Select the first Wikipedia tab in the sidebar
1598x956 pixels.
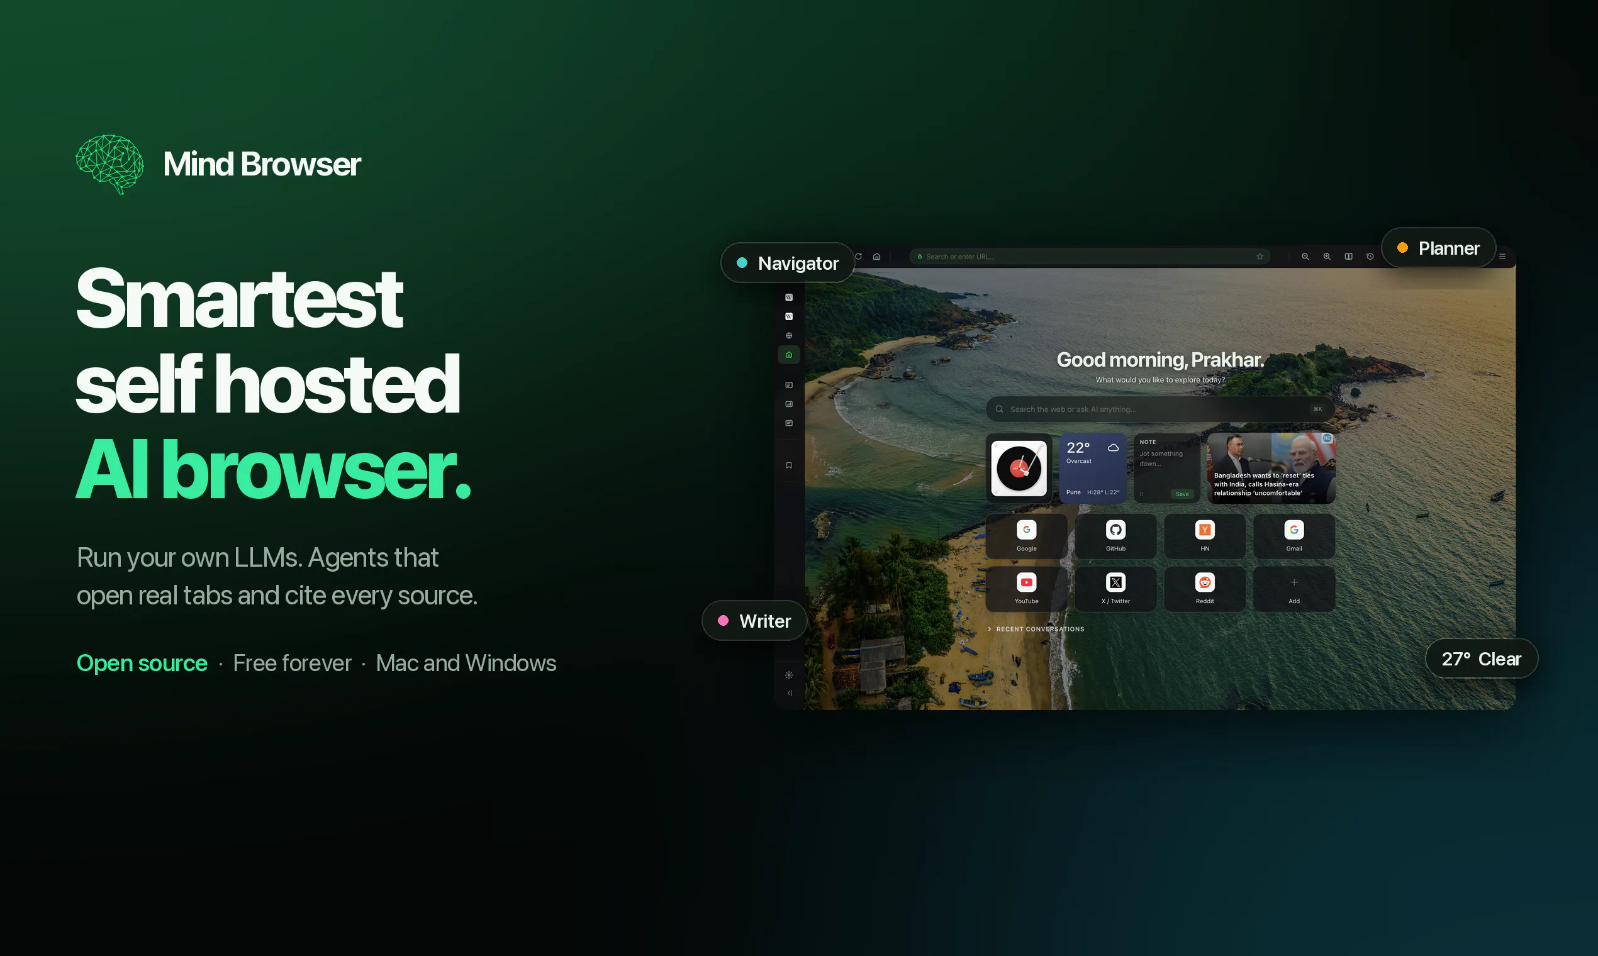[789, 297]
